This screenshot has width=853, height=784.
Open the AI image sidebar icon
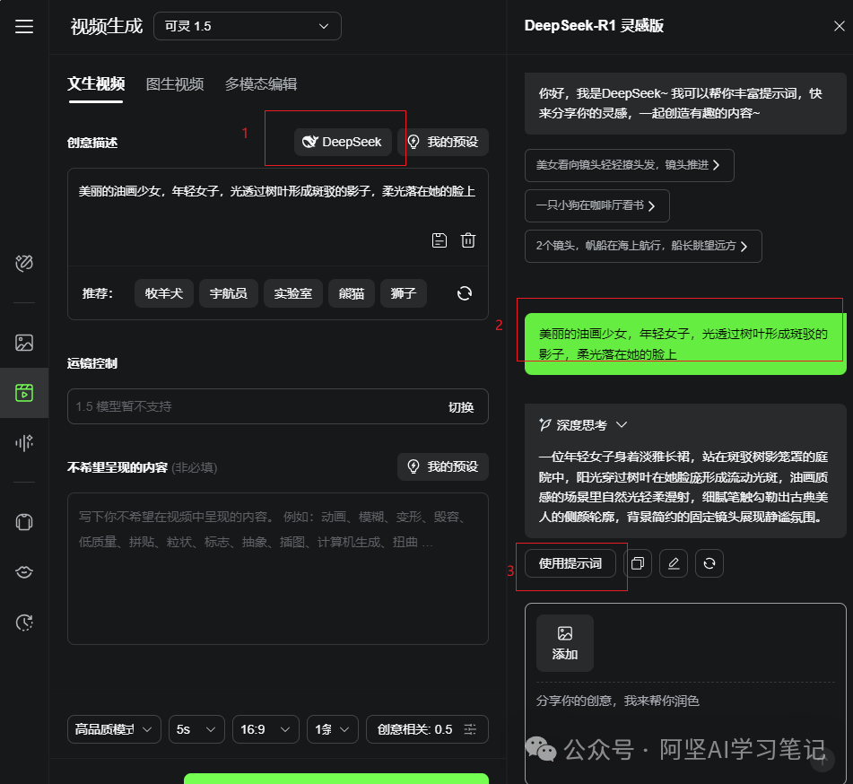pyautogui.click(x=24, y=343)
